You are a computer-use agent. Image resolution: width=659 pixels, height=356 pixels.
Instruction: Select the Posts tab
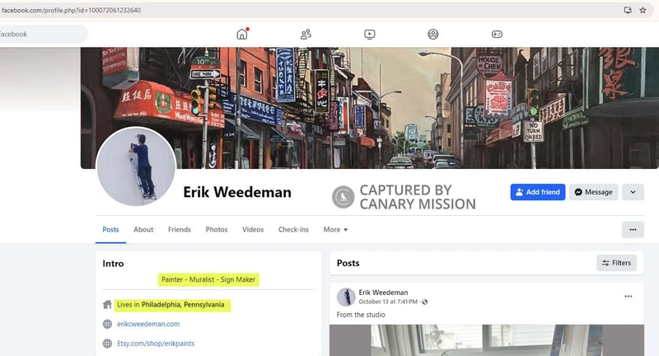(110, 229)
